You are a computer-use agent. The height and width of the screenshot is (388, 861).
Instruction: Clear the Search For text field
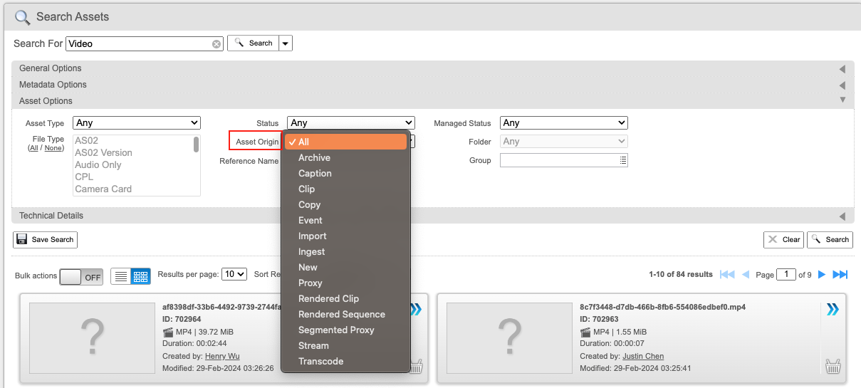[216, 44]
